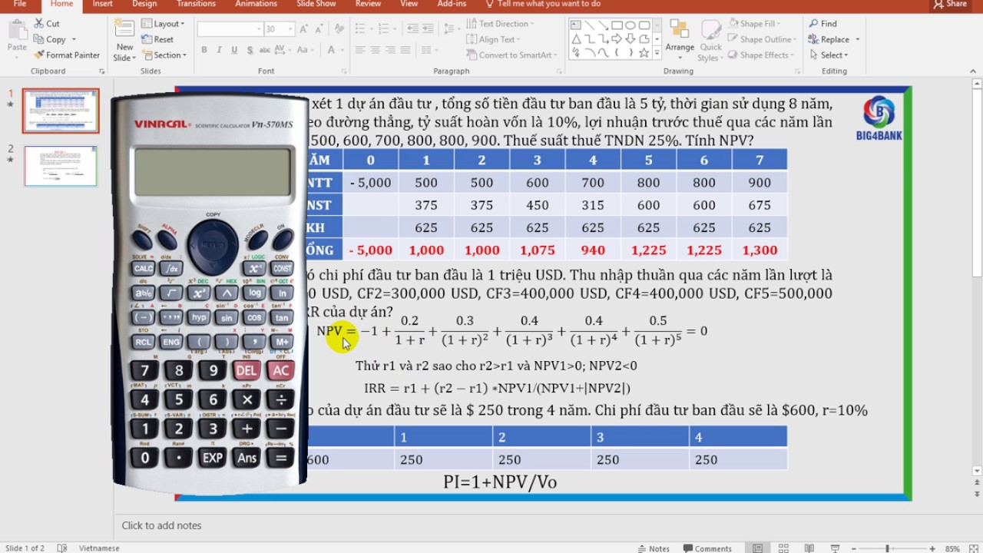Increase the font size
Image resolution: width=983 pixels, height=553 pixels.
(x=306, y=29)
